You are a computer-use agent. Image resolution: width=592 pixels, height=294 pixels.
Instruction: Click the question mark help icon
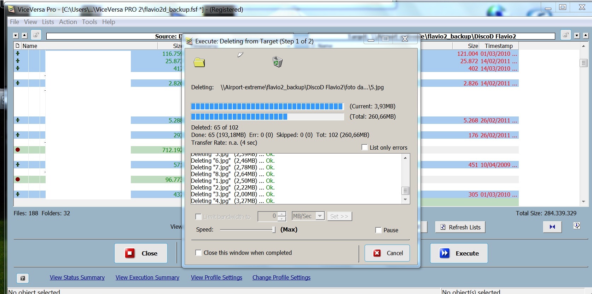(23, 278)
